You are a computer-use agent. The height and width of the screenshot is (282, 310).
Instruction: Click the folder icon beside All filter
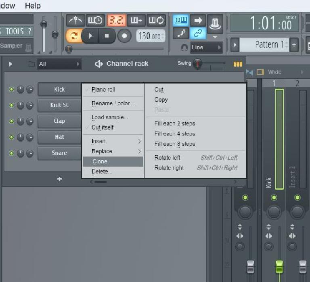pyautogui.click(x=31, y=64)
